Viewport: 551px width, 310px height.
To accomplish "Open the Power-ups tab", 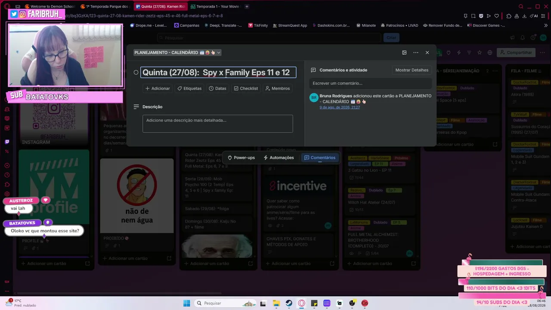I will click(241, 158).
